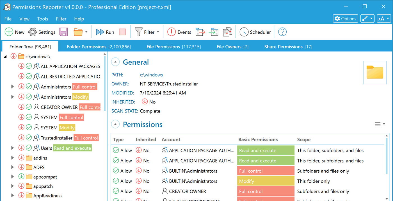The height and width of the screenshot is (201, 393).
Task: Open the Events alert icon
Action: point(172,32)
